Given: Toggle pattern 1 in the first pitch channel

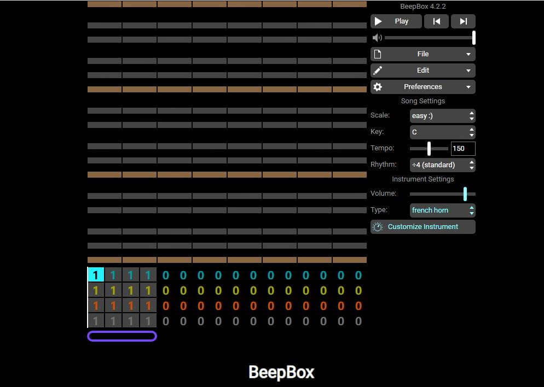Looking at the screenshot, I should pyautogui.click(x=96, y=275).
